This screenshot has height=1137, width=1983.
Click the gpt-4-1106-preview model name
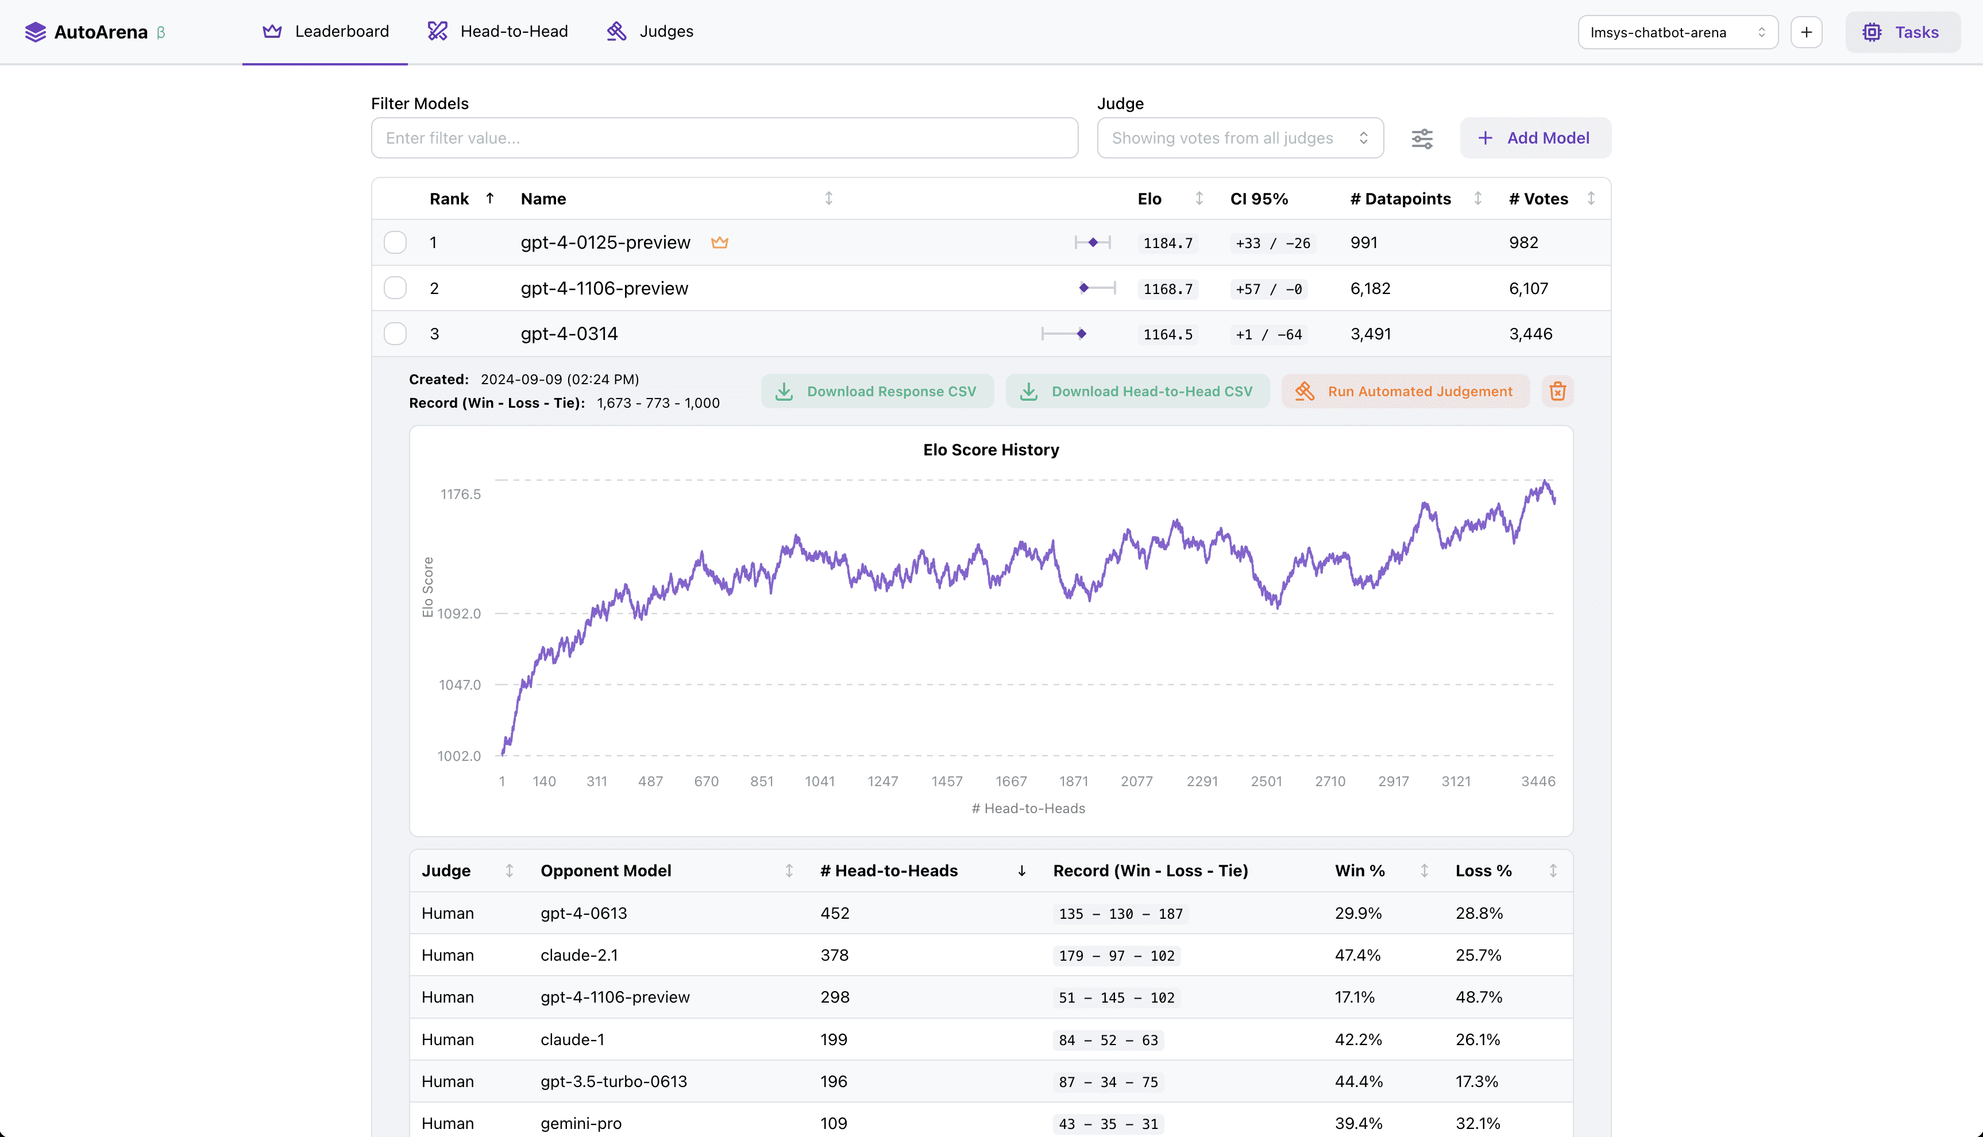[604, 288]
